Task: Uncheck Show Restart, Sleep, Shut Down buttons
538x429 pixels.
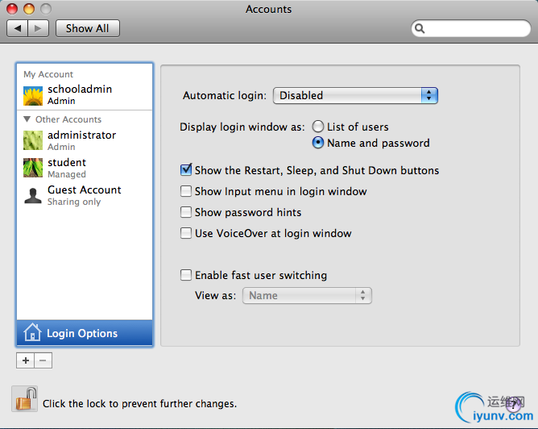Action: pos(186,169)
